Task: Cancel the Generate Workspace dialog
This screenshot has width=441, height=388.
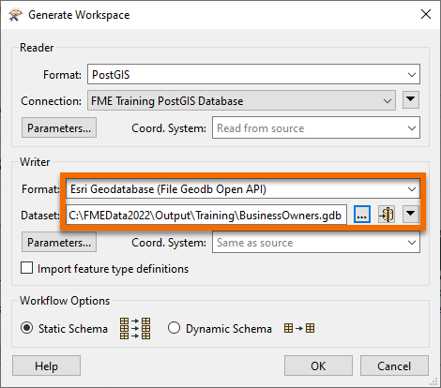Action: tap(394, 366)
